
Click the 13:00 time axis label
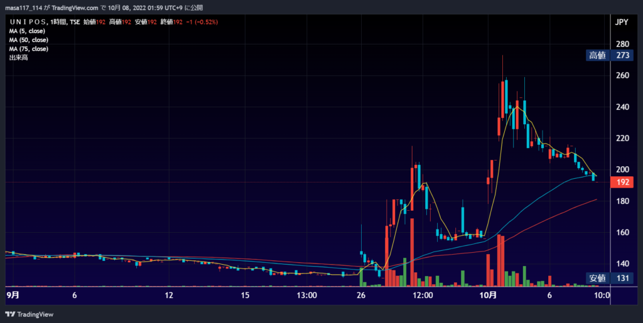tap(307, 295)
